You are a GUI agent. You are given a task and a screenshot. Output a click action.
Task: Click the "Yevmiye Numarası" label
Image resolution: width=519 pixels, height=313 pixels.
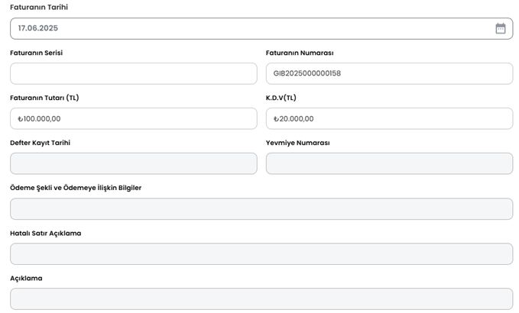[x=297, y=143]
